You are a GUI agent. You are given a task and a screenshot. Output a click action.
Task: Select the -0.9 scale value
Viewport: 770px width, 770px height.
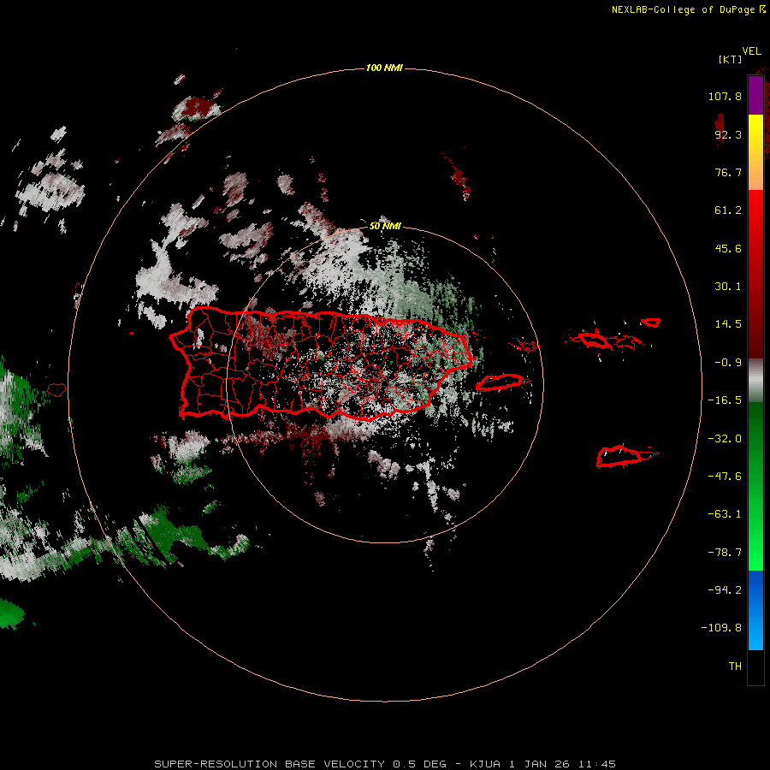(728, 363)
